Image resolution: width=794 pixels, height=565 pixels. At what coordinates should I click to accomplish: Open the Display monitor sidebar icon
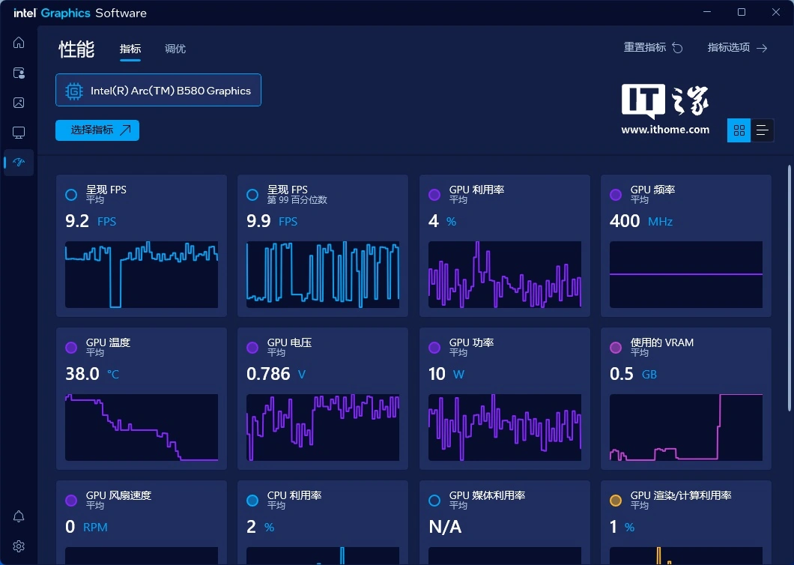pos(19,133)
